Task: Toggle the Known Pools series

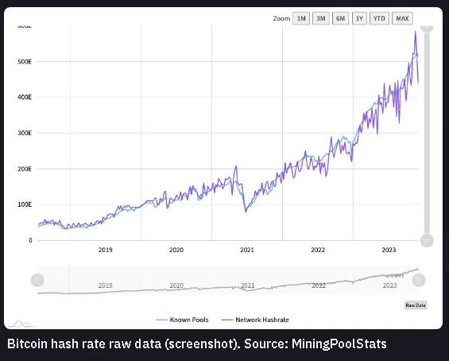Action: coord(182,320)
